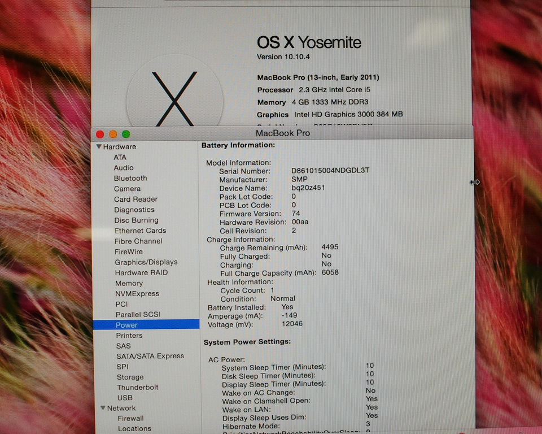Select Ethernet Cards in the sidebar
This screenshot has width=542, height=434.
140,231
